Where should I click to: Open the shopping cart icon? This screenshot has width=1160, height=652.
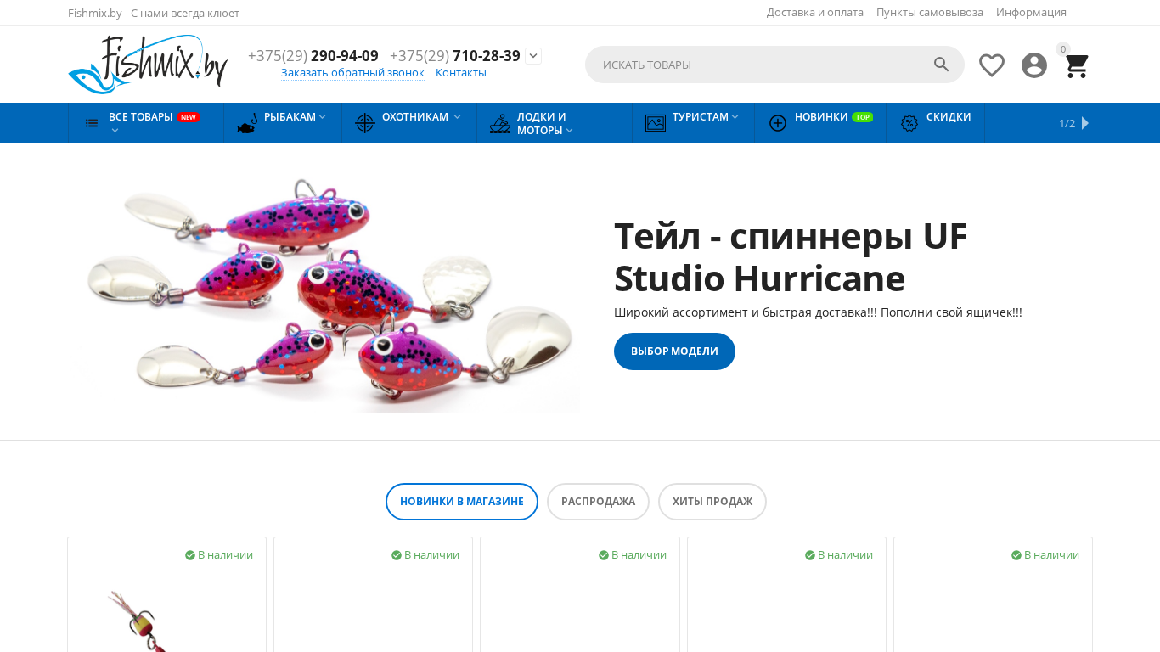coord(1077,65)
